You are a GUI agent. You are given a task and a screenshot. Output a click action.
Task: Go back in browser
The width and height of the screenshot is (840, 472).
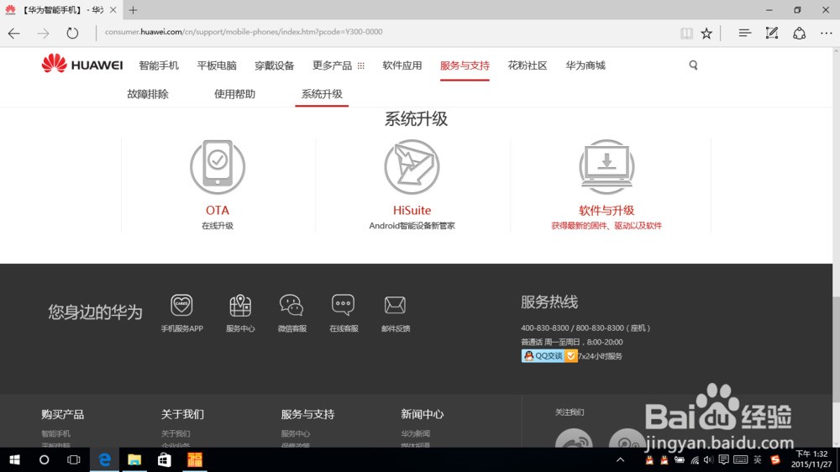14,34
